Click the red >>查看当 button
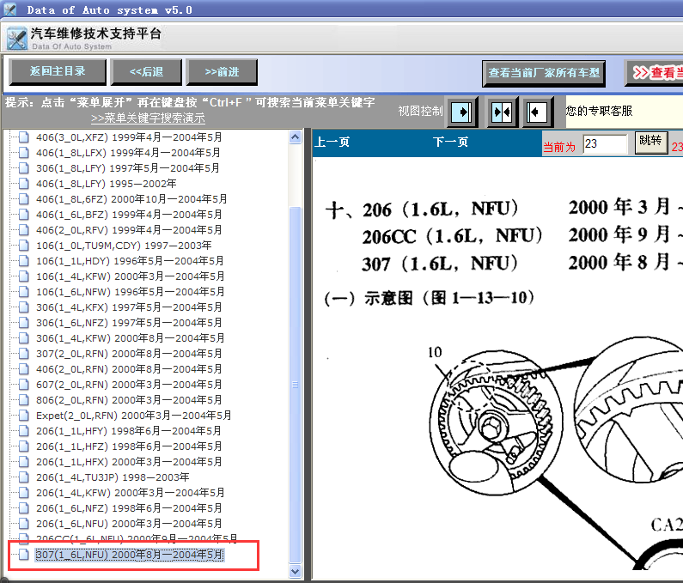This screenshot has height=583, width=683. [654, 73]
